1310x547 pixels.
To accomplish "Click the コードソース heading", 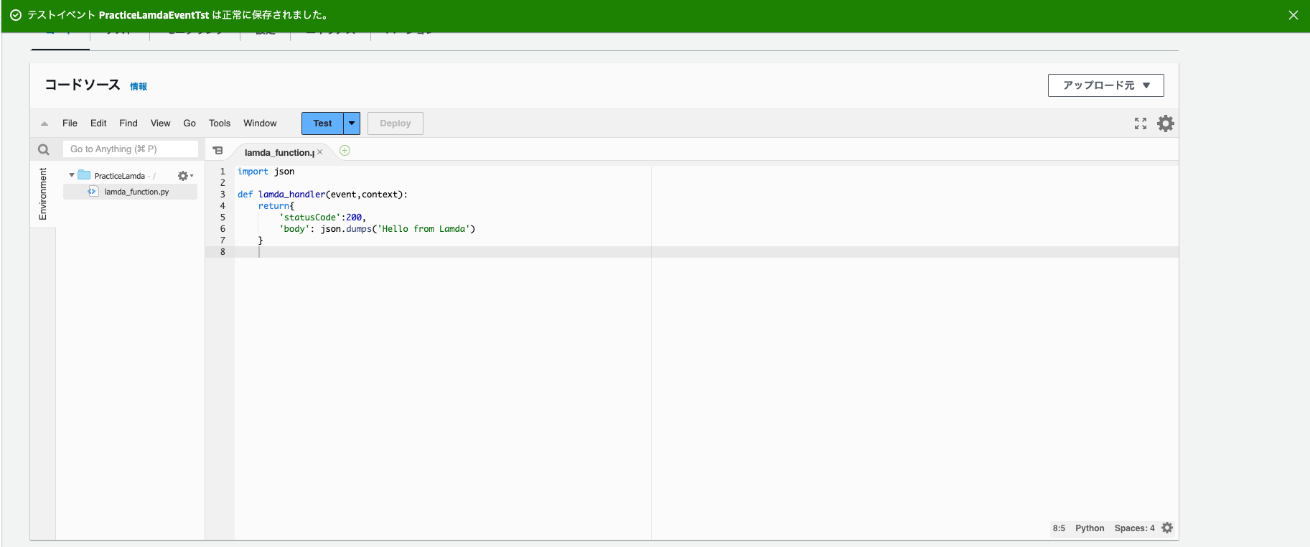I will click(83, 85).
